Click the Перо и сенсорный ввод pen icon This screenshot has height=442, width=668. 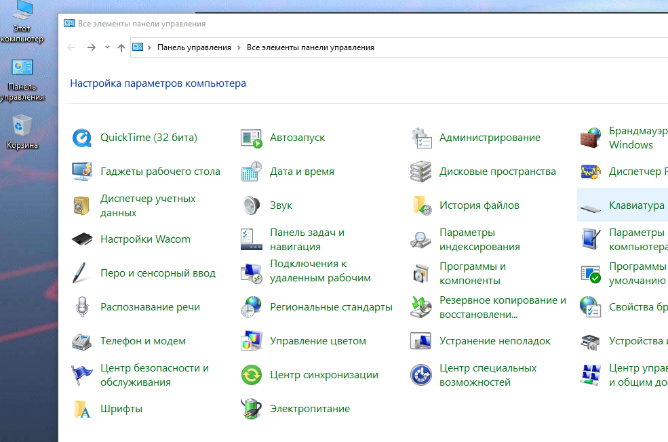click(x=80, y=273)
